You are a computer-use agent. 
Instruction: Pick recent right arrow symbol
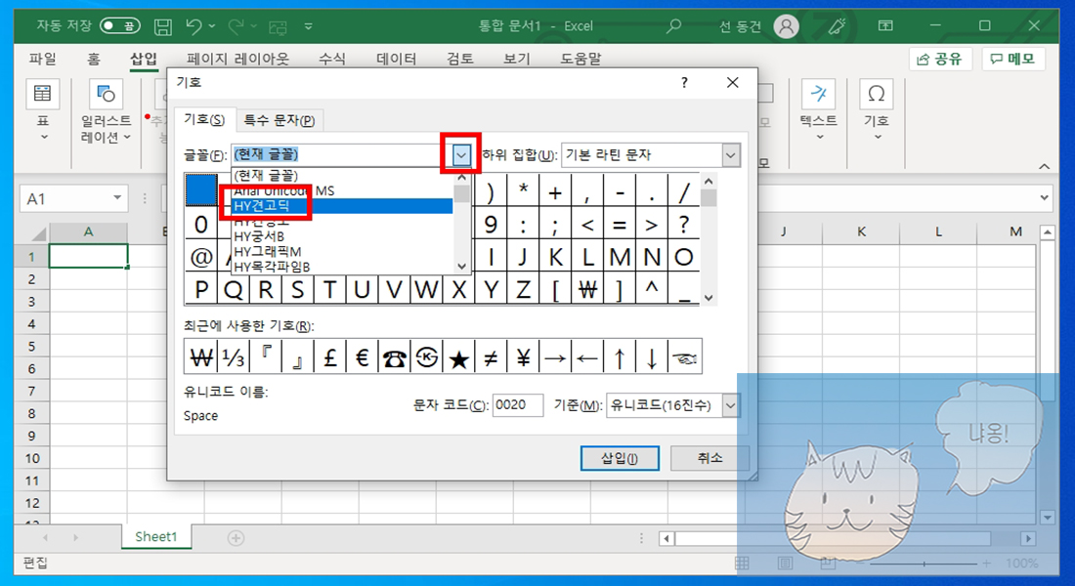(555, 356)
